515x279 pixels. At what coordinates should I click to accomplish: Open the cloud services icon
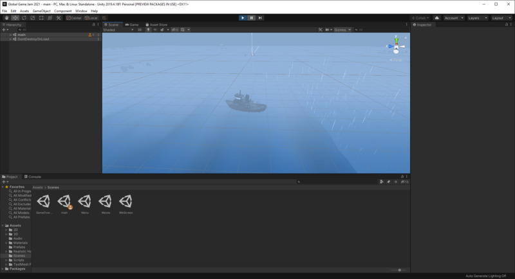click(x=437, y=18)
